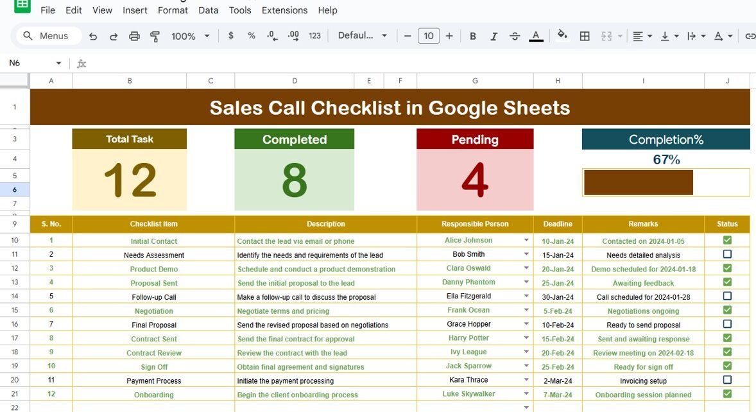Click the Vertical align icon
756x412 pixels.
coord(665,36)
